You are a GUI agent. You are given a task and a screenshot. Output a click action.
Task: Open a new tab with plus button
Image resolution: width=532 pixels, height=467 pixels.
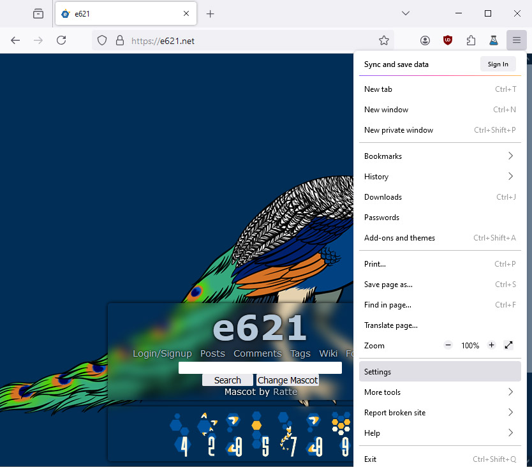(x=210, y=13)
